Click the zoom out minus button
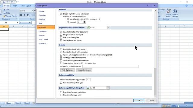 click(x=178, y=106)
